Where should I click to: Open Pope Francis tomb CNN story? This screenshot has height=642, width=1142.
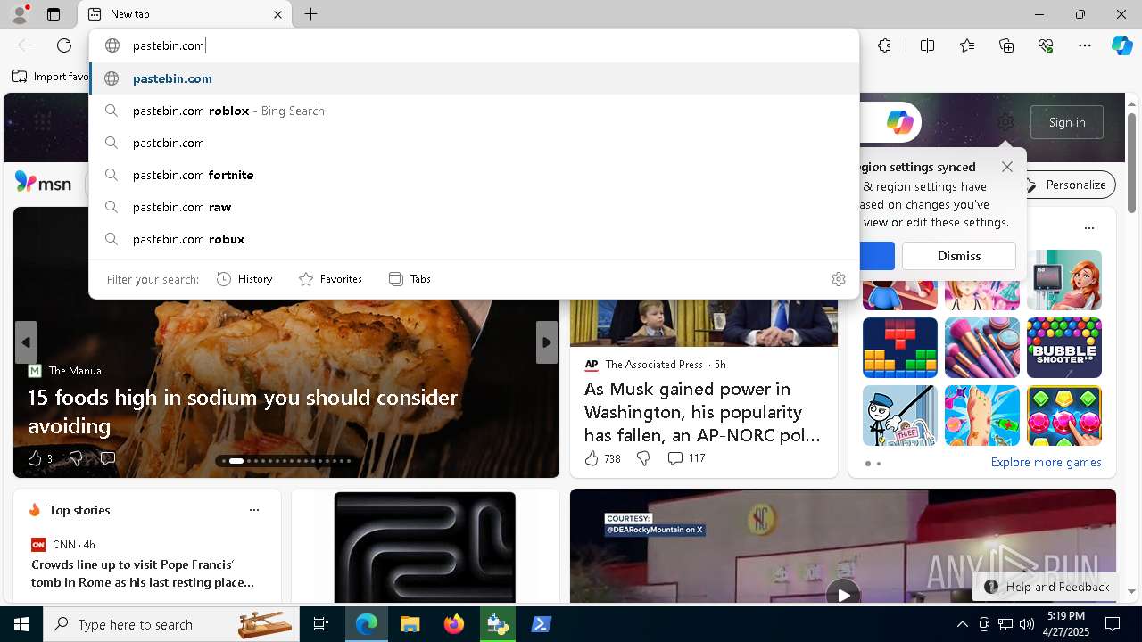142,573
